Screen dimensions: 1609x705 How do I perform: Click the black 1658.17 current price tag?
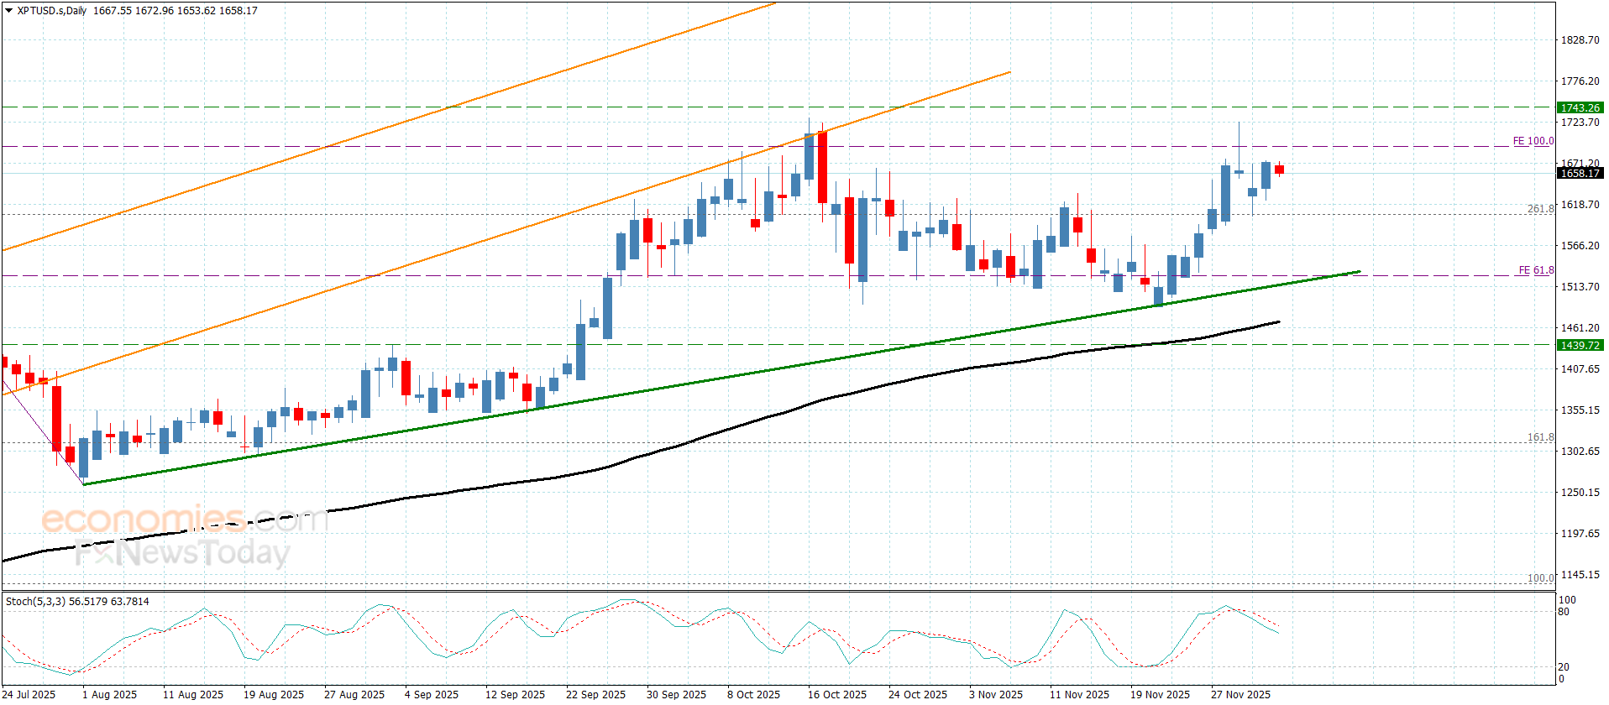[1580, 174]
